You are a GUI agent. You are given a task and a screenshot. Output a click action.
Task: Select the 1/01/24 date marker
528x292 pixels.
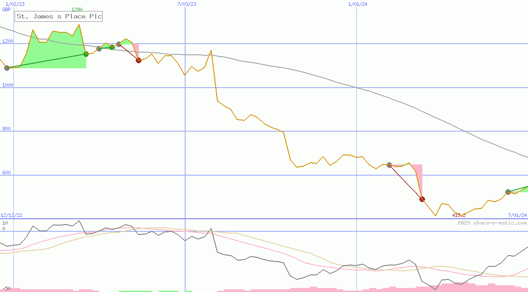pyautogui.click(x=358, y=4)
